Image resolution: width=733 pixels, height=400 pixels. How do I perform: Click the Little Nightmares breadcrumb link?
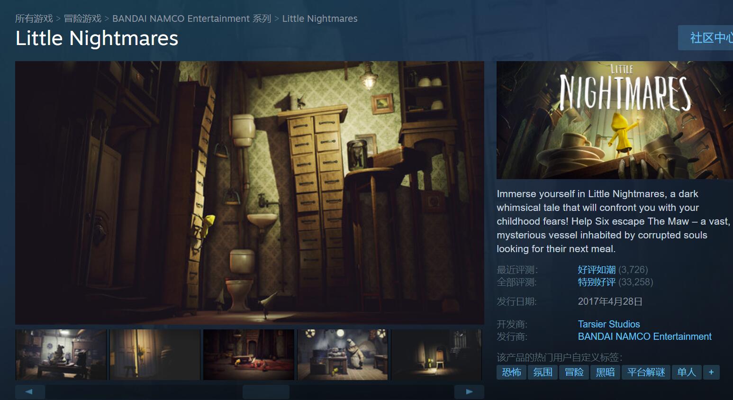click(x=320, y=18)
